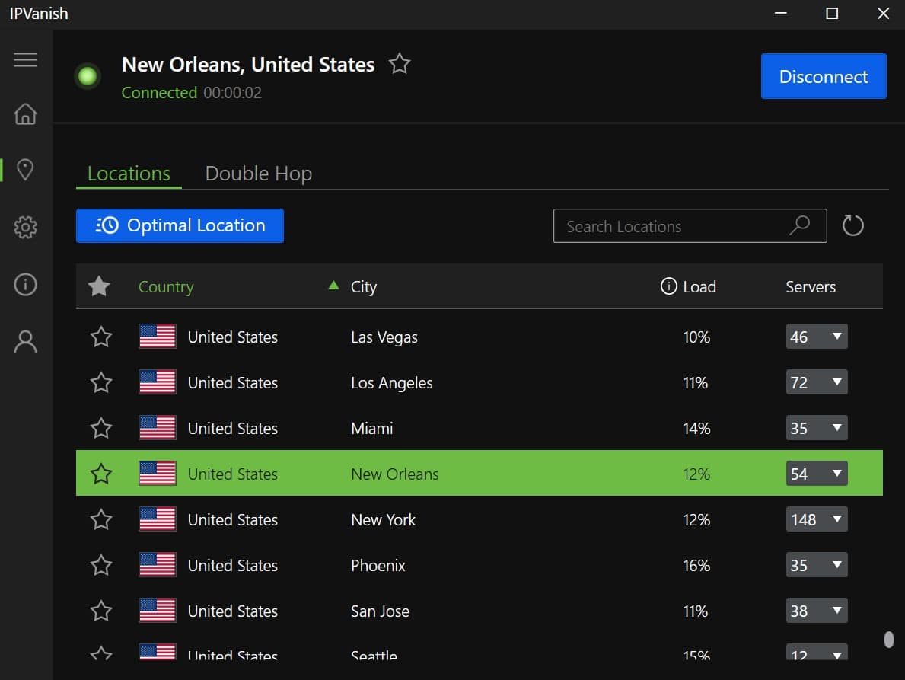Expand Phoenix servers dropdown
905x680 pixels.
coord(817,564)
